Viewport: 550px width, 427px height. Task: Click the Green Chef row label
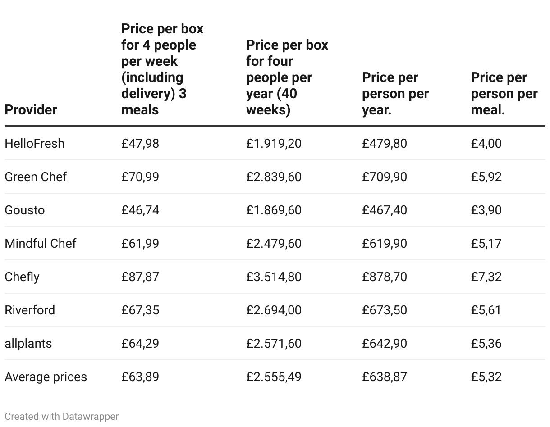pos(36,177)
